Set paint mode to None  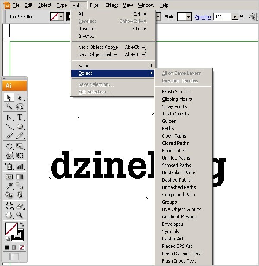pyautogui.click(x=22, y=247)
